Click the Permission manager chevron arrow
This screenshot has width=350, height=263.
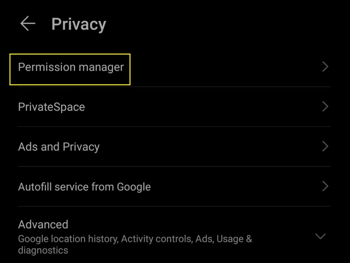[x=325, y=67]
